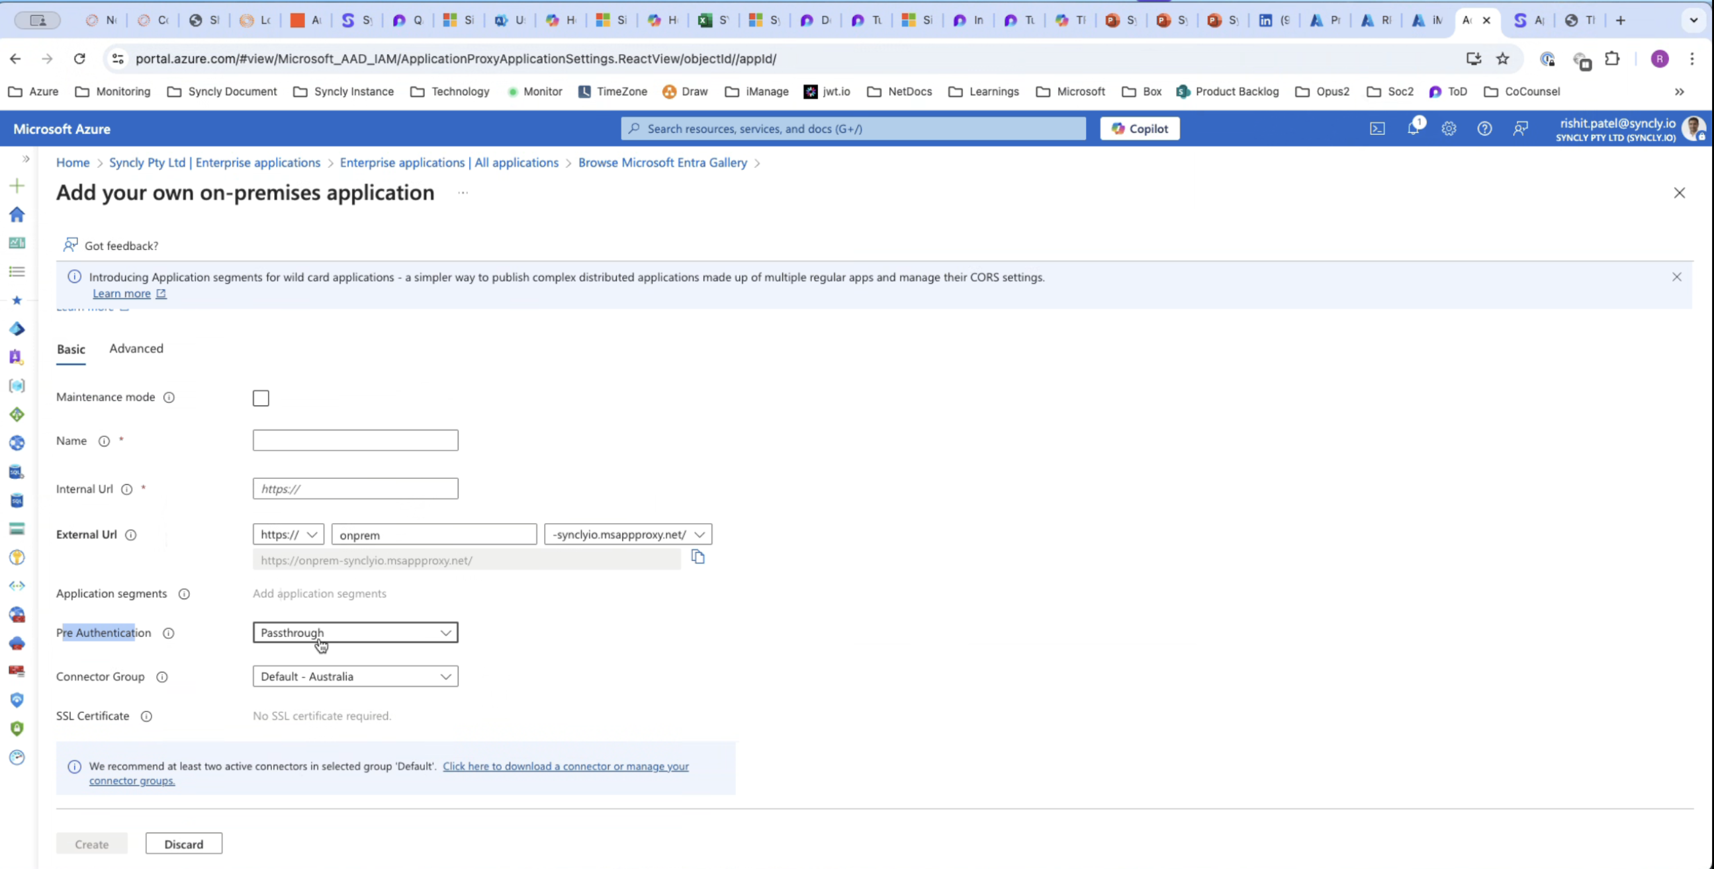Open Chrome three-dot menu

coord(1692,58)
